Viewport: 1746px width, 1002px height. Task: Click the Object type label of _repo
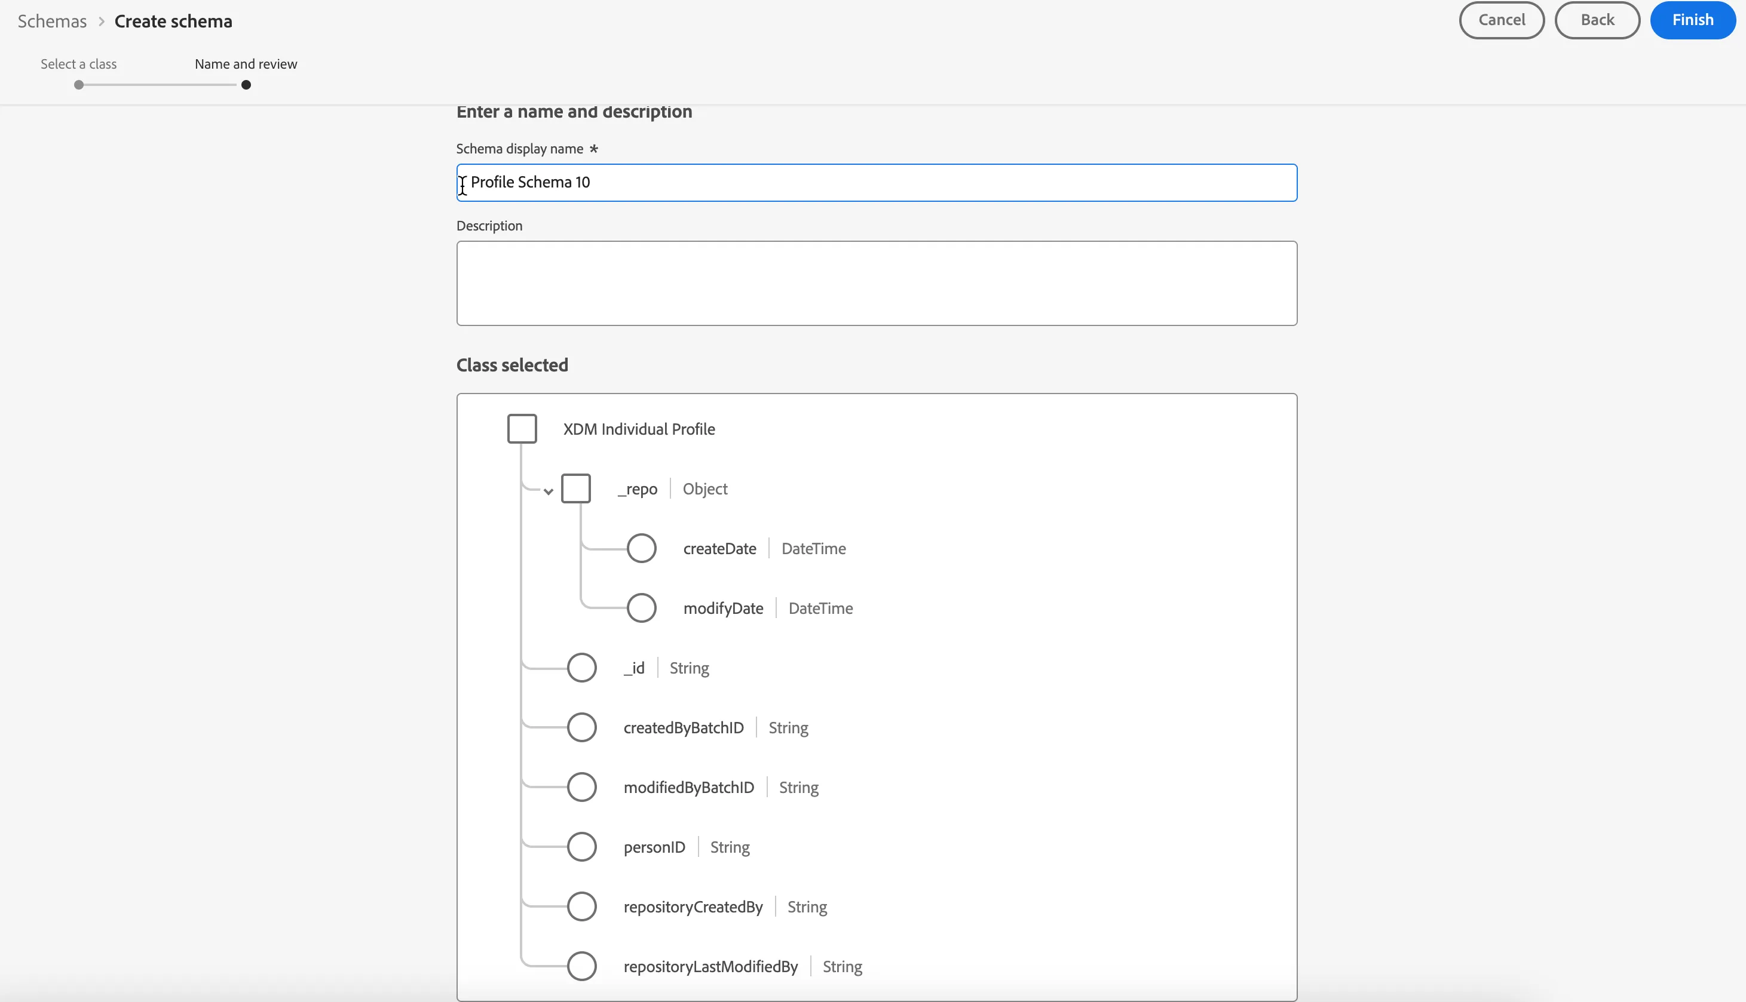pyautogui.click(x=705, y=488)
